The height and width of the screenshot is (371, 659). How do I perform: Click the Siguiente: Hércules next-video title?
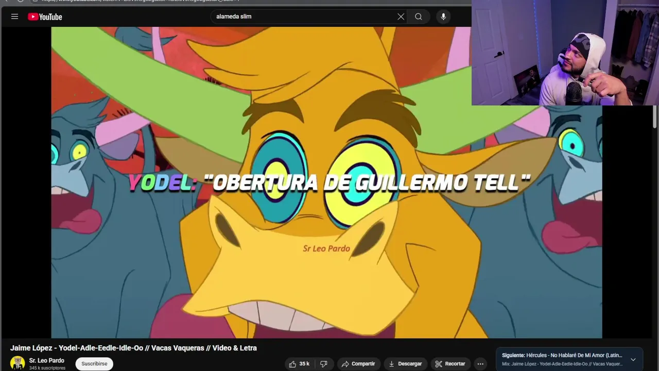(562, 355)
